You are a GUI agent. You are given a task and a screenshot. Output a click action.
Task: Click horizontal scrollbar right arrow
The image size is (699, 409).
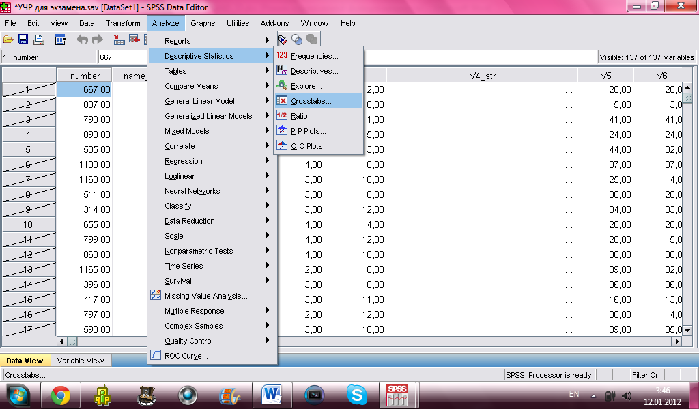tap(677, 342)
